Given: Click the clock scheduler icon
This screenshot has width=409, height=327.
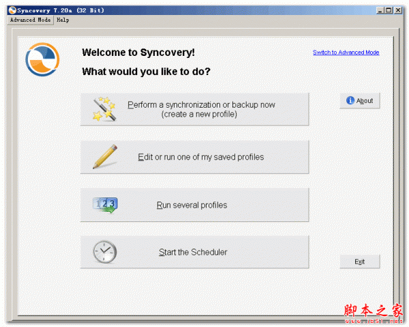Looking at the screenshot, I should (x=105, y=252).
